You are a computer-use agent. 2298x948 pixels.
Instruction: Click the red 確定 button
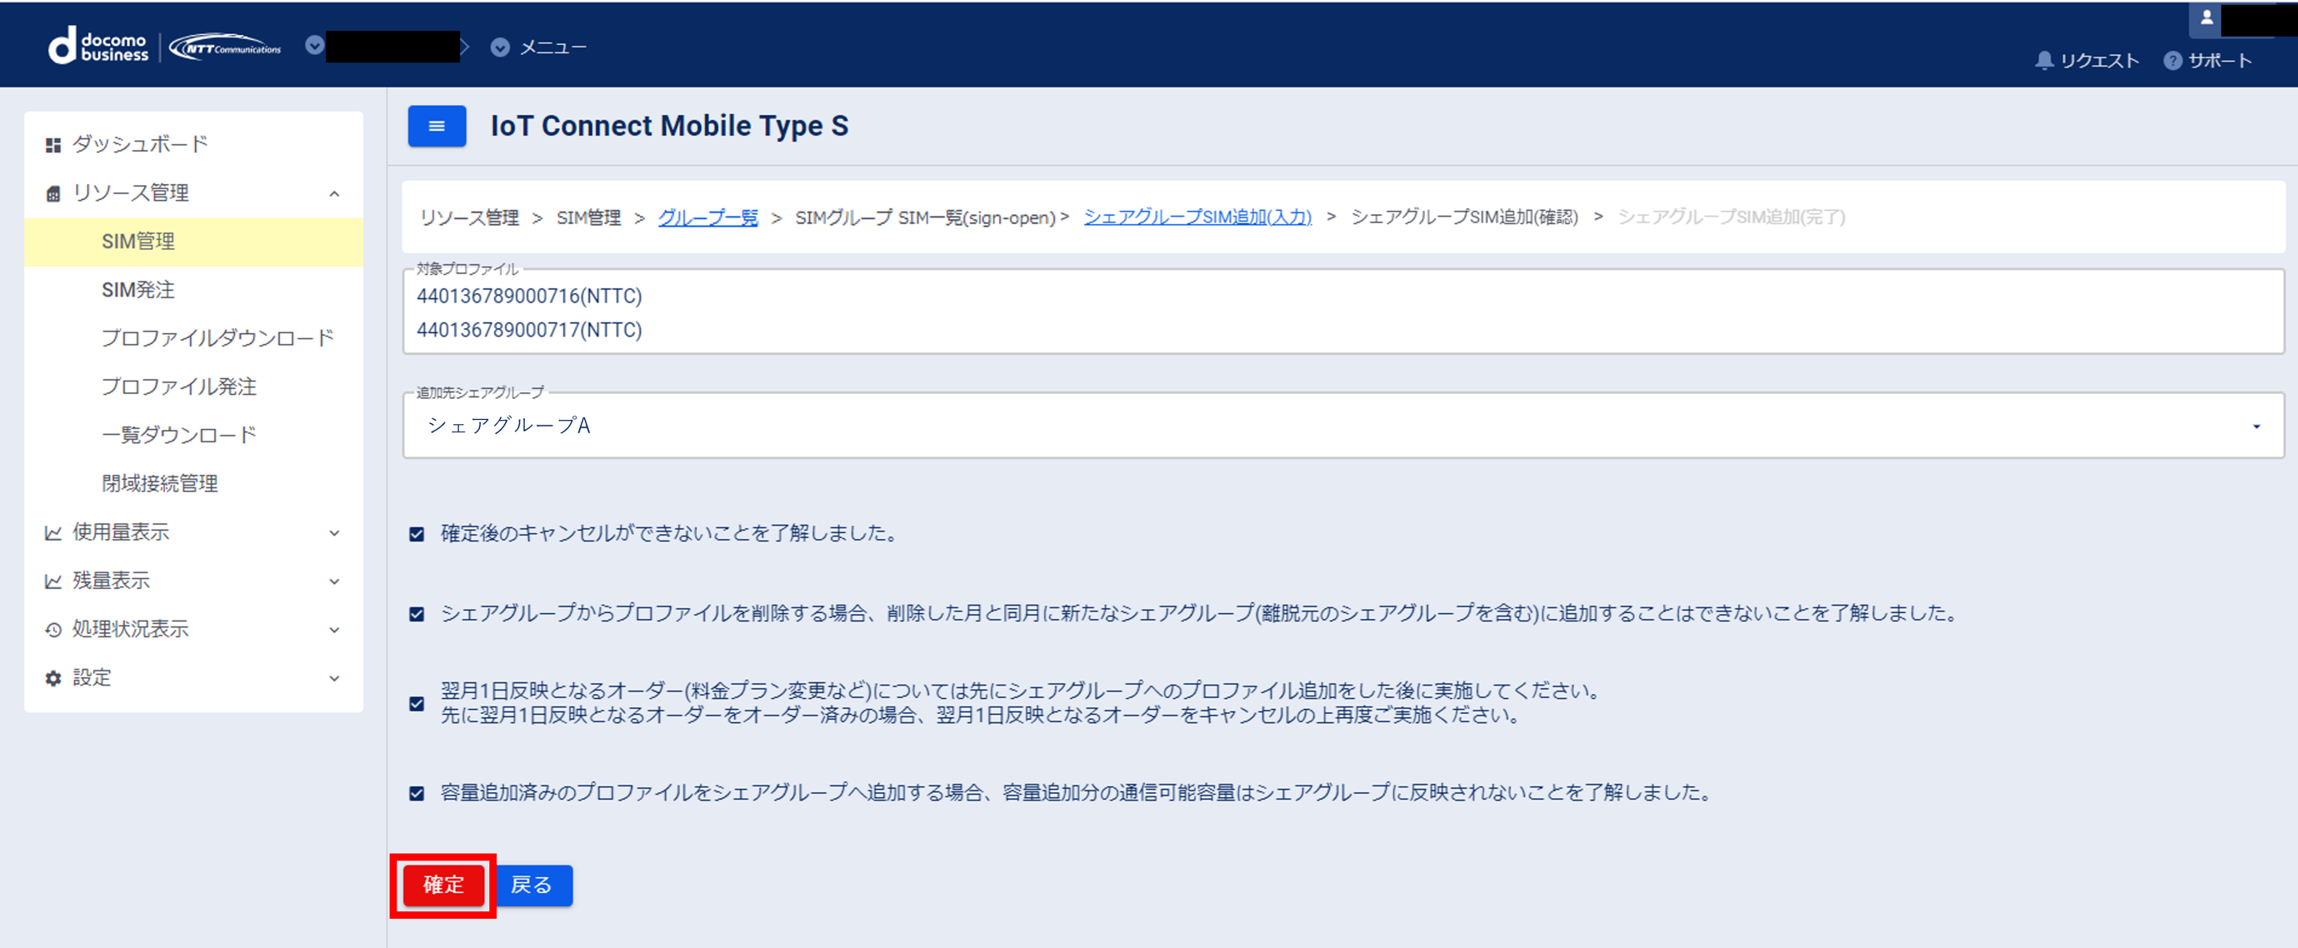pyautogui.click(x=442, y=885)
